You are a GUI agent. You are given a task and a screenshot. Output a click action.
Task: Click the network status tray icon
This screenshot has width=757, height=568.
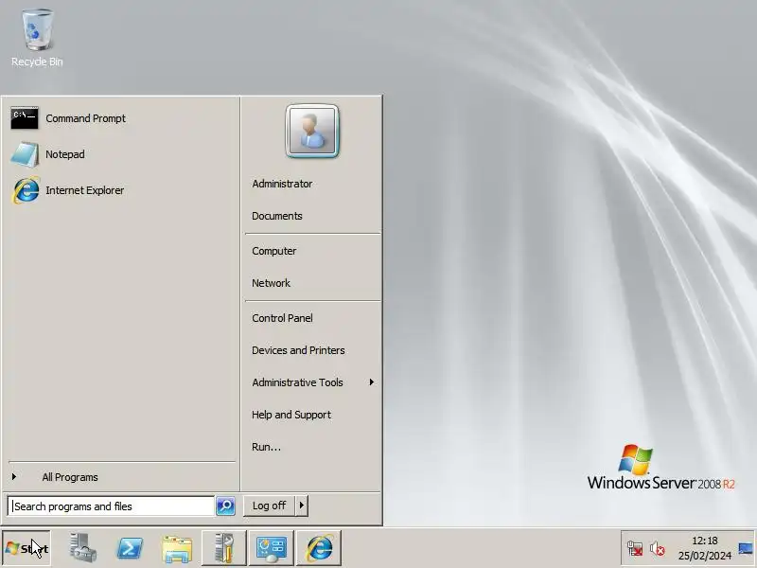coord(635,549)
